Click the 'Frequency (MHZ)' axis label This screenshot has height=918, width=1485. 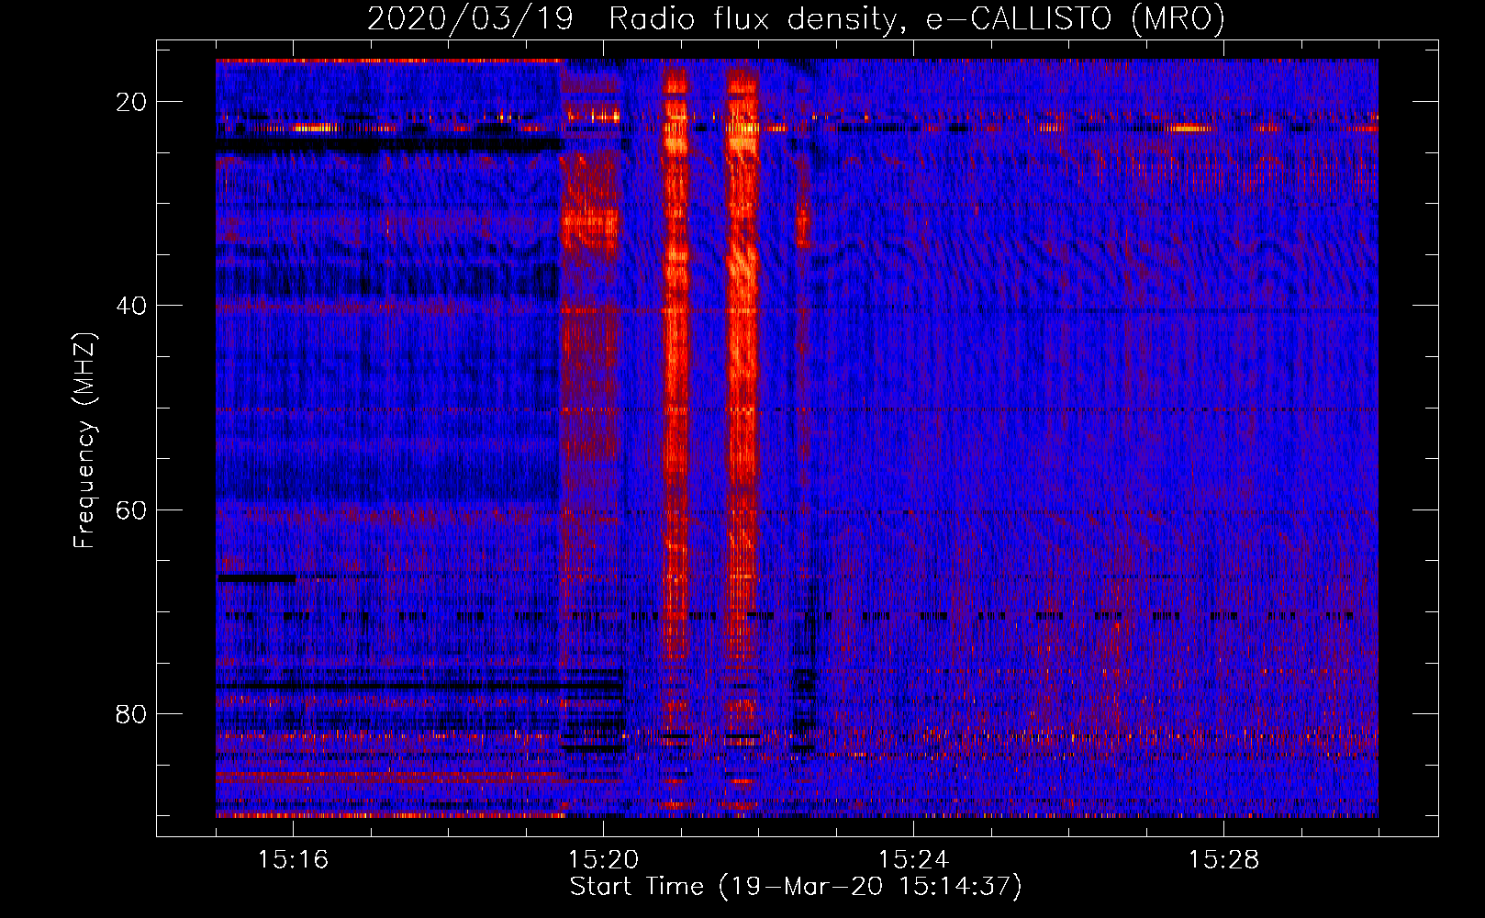(84, 440)
